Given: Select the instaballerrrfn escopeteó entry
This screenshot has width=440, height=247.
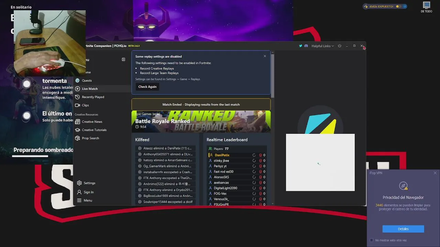Looking at the screenshot, I should (x=165, y=172).
